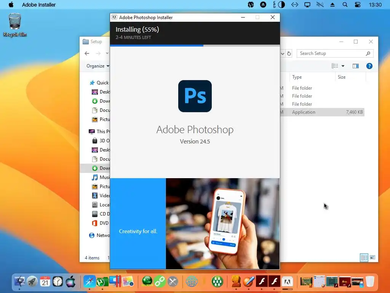Select the Application row of 7,460 KB
The height and width of the screenshot is (293, 390).
click(x=322, y=112)
